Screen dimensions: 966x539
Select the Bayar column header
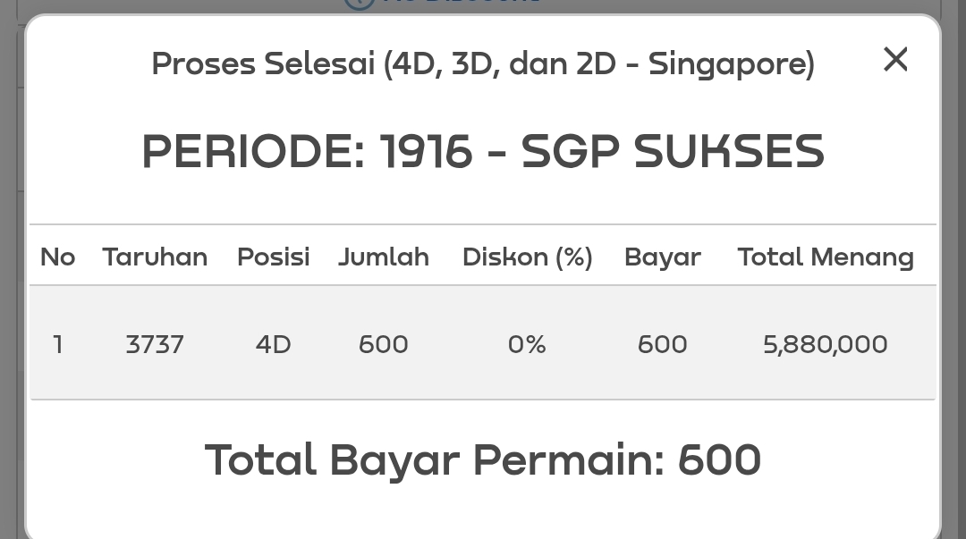click(663, 257)
